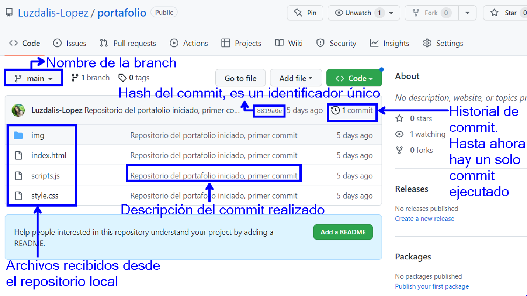Viewport: 527px width, 296px height.
Task: Click the Fork button
Action: pos(431,13)
